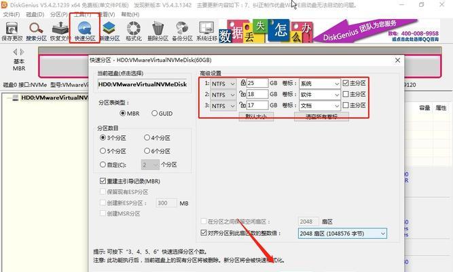Choose 5 partitions (5个分区) option

(x=113, y=151)
